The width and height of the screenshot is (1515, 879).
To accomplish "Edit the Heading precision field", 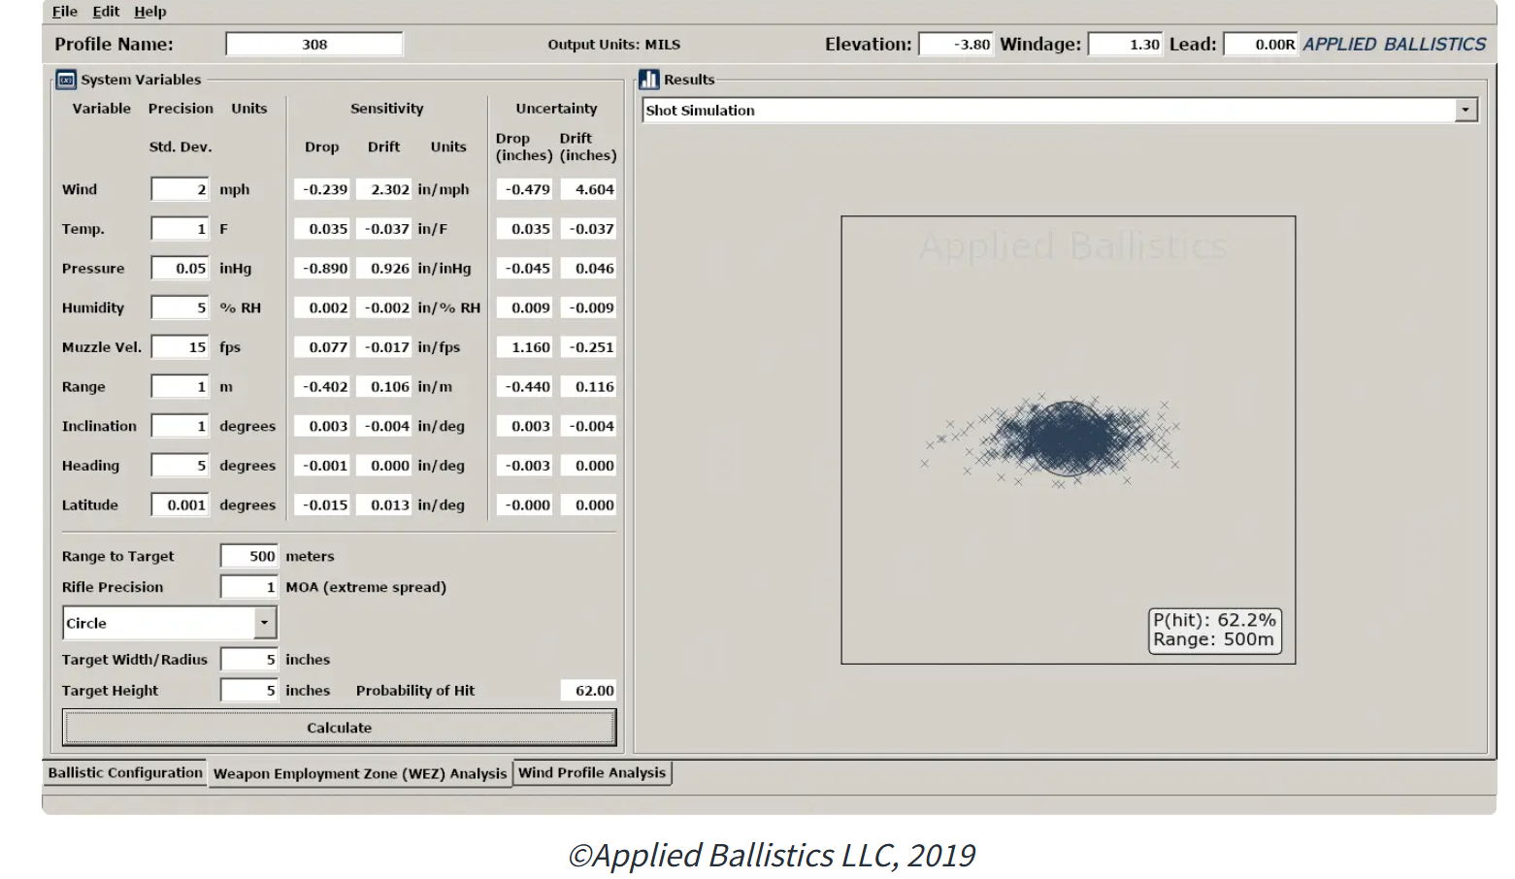I will 180,466.
